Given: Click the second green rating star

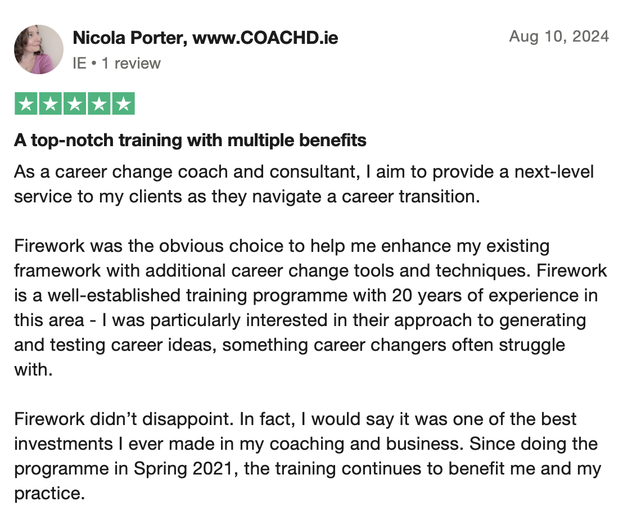Looking at the screenshot, I should 49,103.
